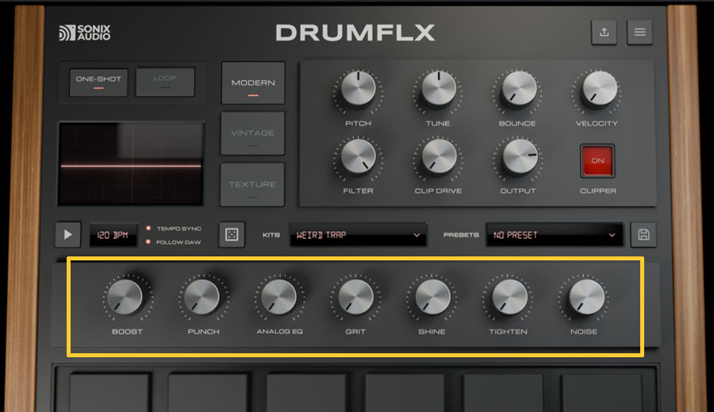The width and height of the screenshot is (714, 412).
Task: Click the Noise knob
Action: (586, 297)
